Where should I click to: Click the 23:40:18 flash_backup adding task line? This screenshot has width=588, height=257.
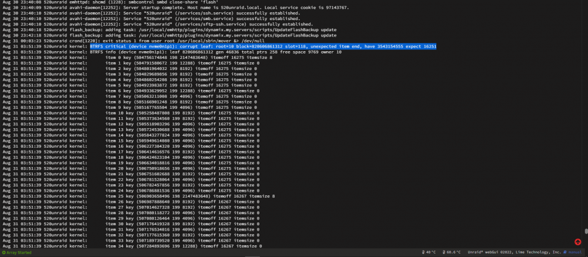point(169,29)
